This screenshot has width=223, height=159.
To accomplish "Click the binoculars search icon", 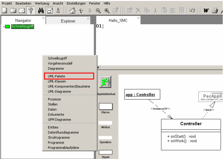I will click(41, 10).
